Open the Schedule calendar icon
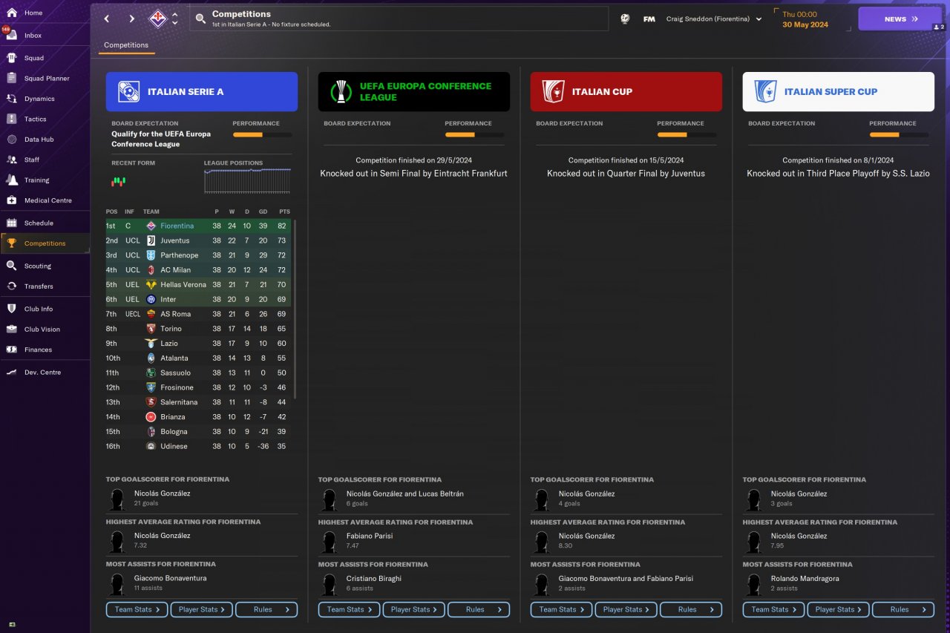The height and width of the screenshot is (633, 950). click(x=11, y=223)
